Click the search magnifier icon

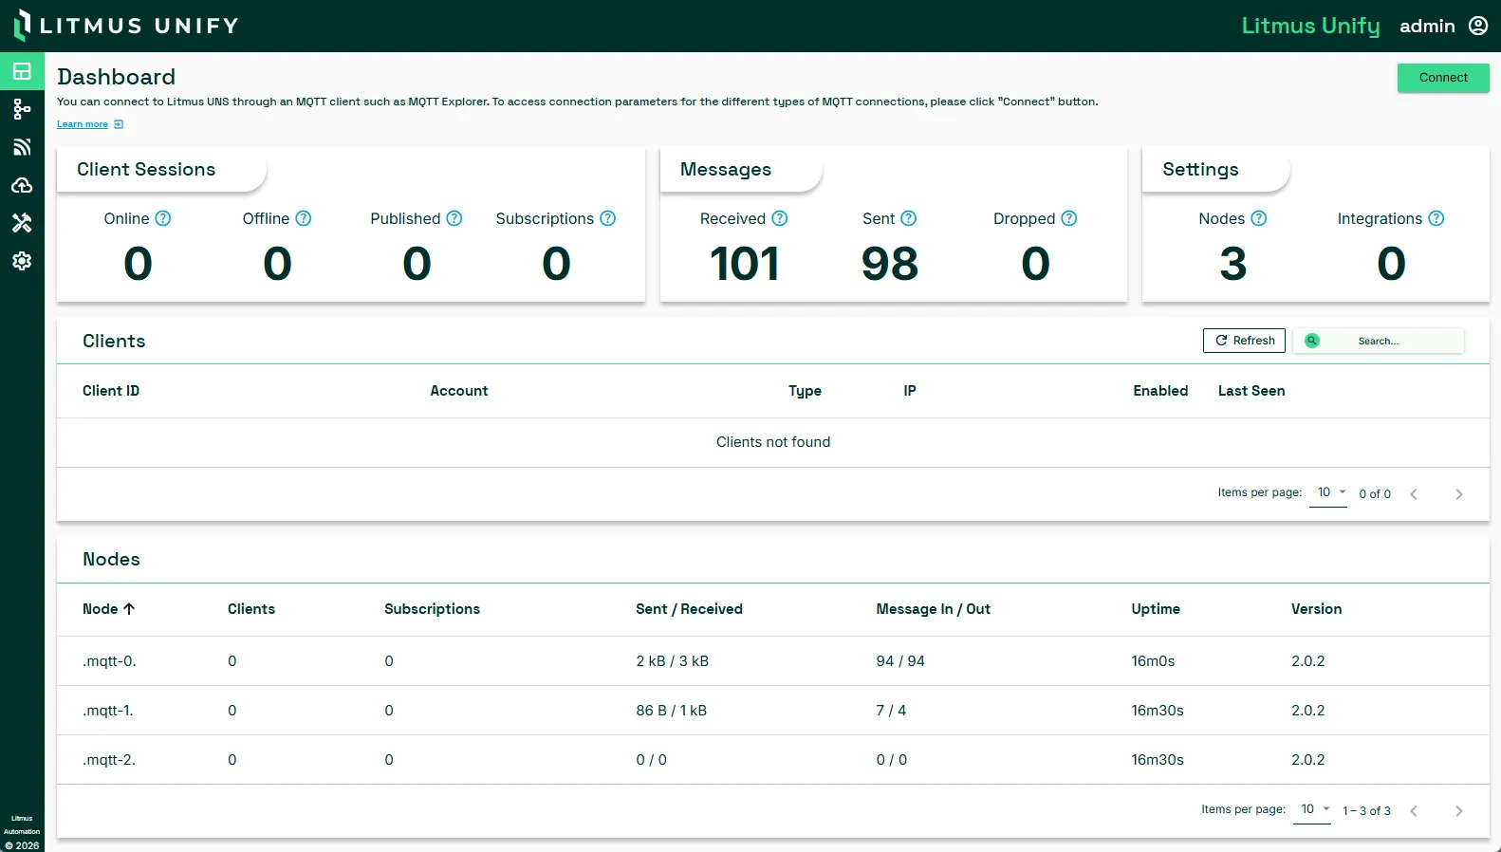coord(1312,341)
